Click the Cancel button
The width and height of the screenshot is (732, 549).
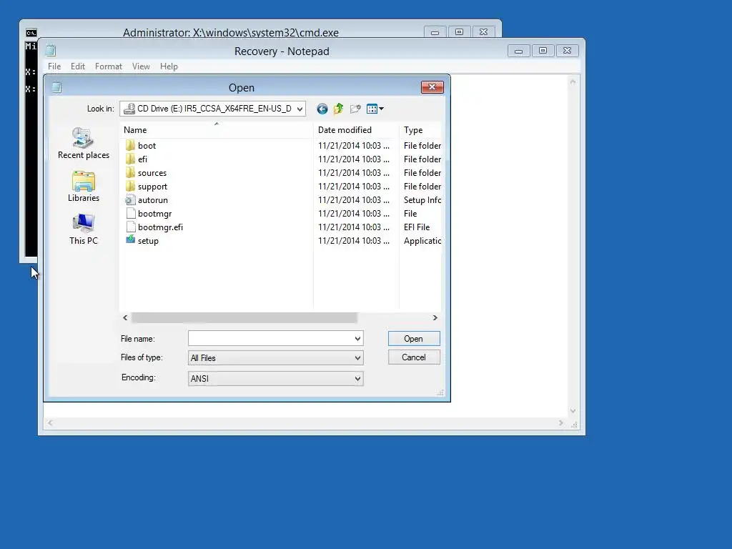414,357
